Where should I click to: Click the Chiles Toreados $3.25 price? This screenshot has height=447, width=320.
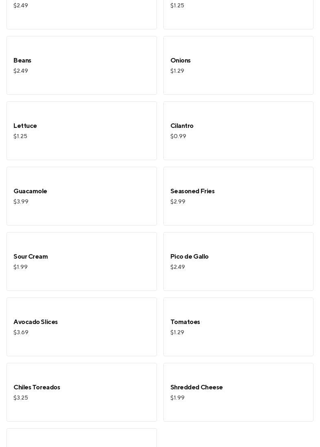tap(21, 398)
